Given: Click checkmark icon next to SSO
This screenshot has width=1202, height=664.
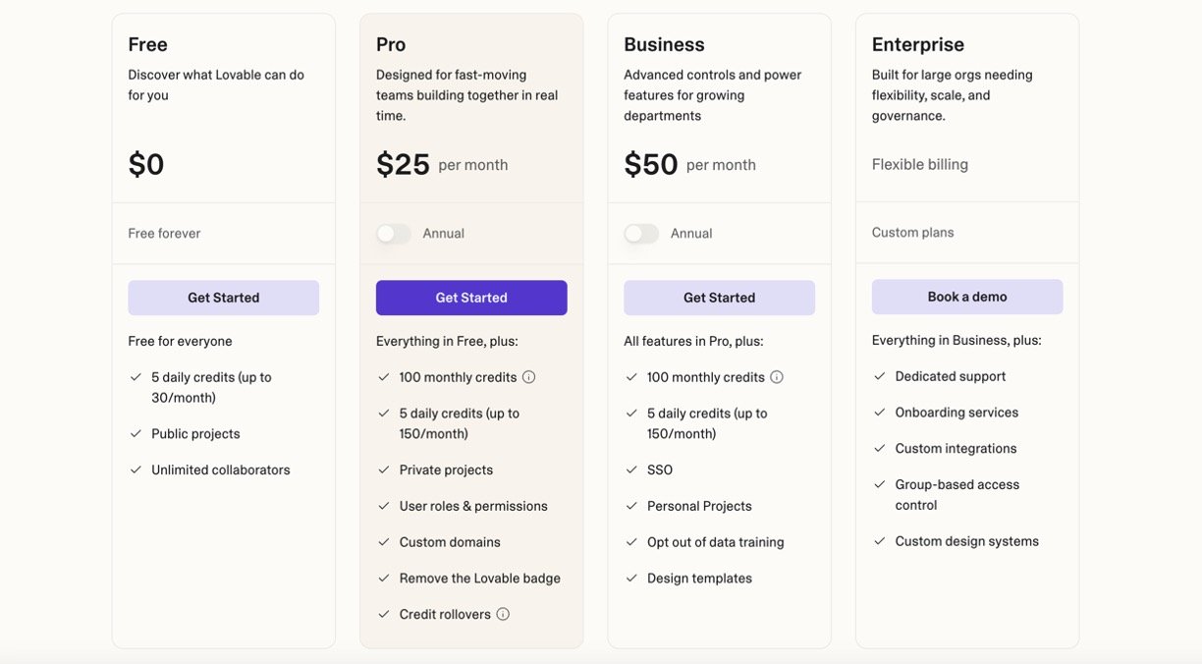Looking at the screenshot, I should [631, 470].
